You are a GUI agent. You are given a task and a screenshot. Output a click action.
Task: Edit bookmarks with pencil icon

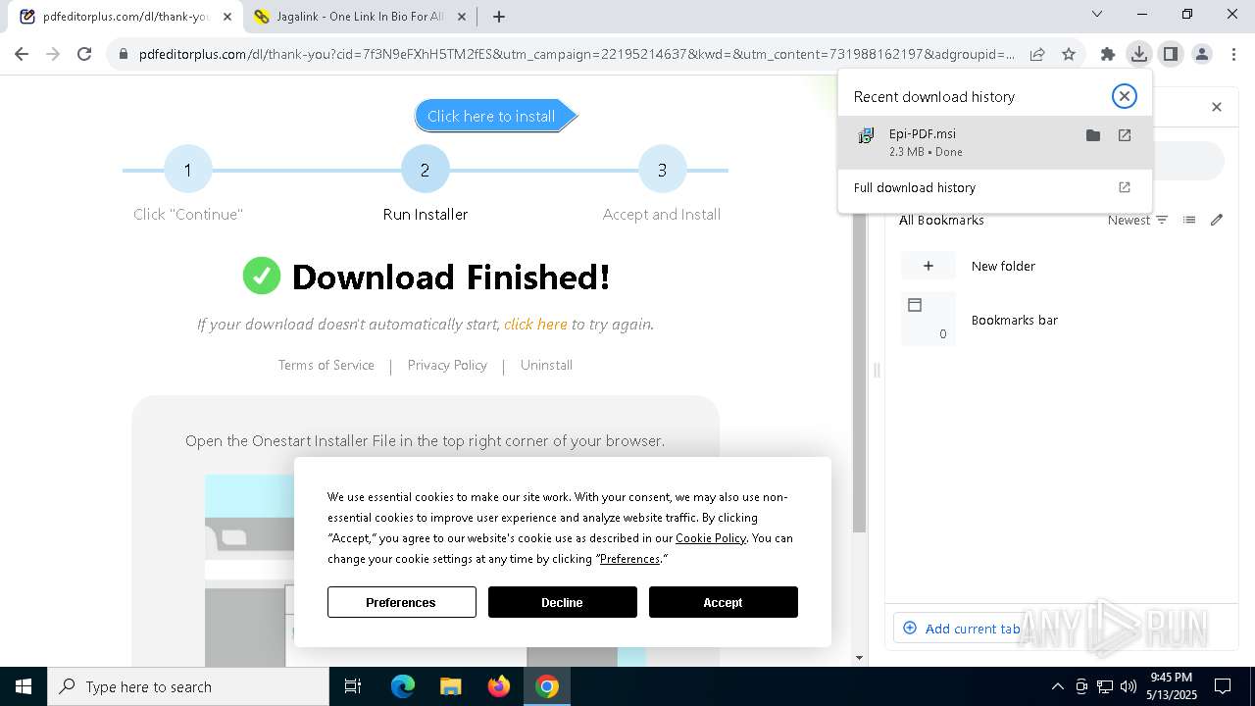(x=1217, y=220)
